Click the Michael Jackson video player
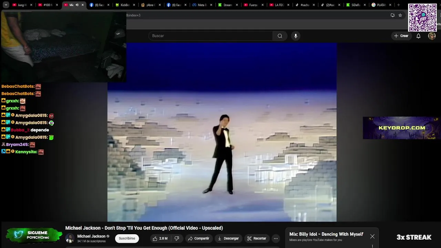This screenshot has height=248, width=441. [x=222, y=132]
